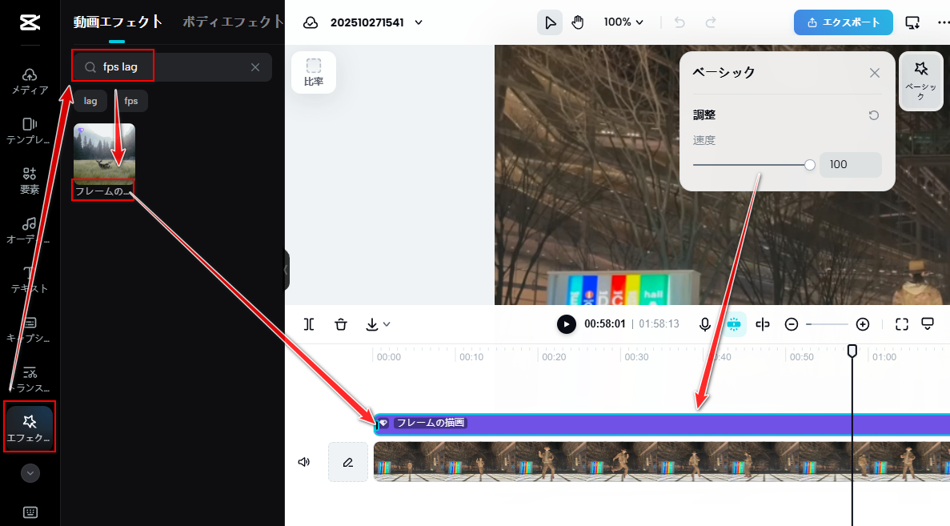950x526 pixels.
Task: Activate the voiceover microphone icon
Action: [704, 324]
